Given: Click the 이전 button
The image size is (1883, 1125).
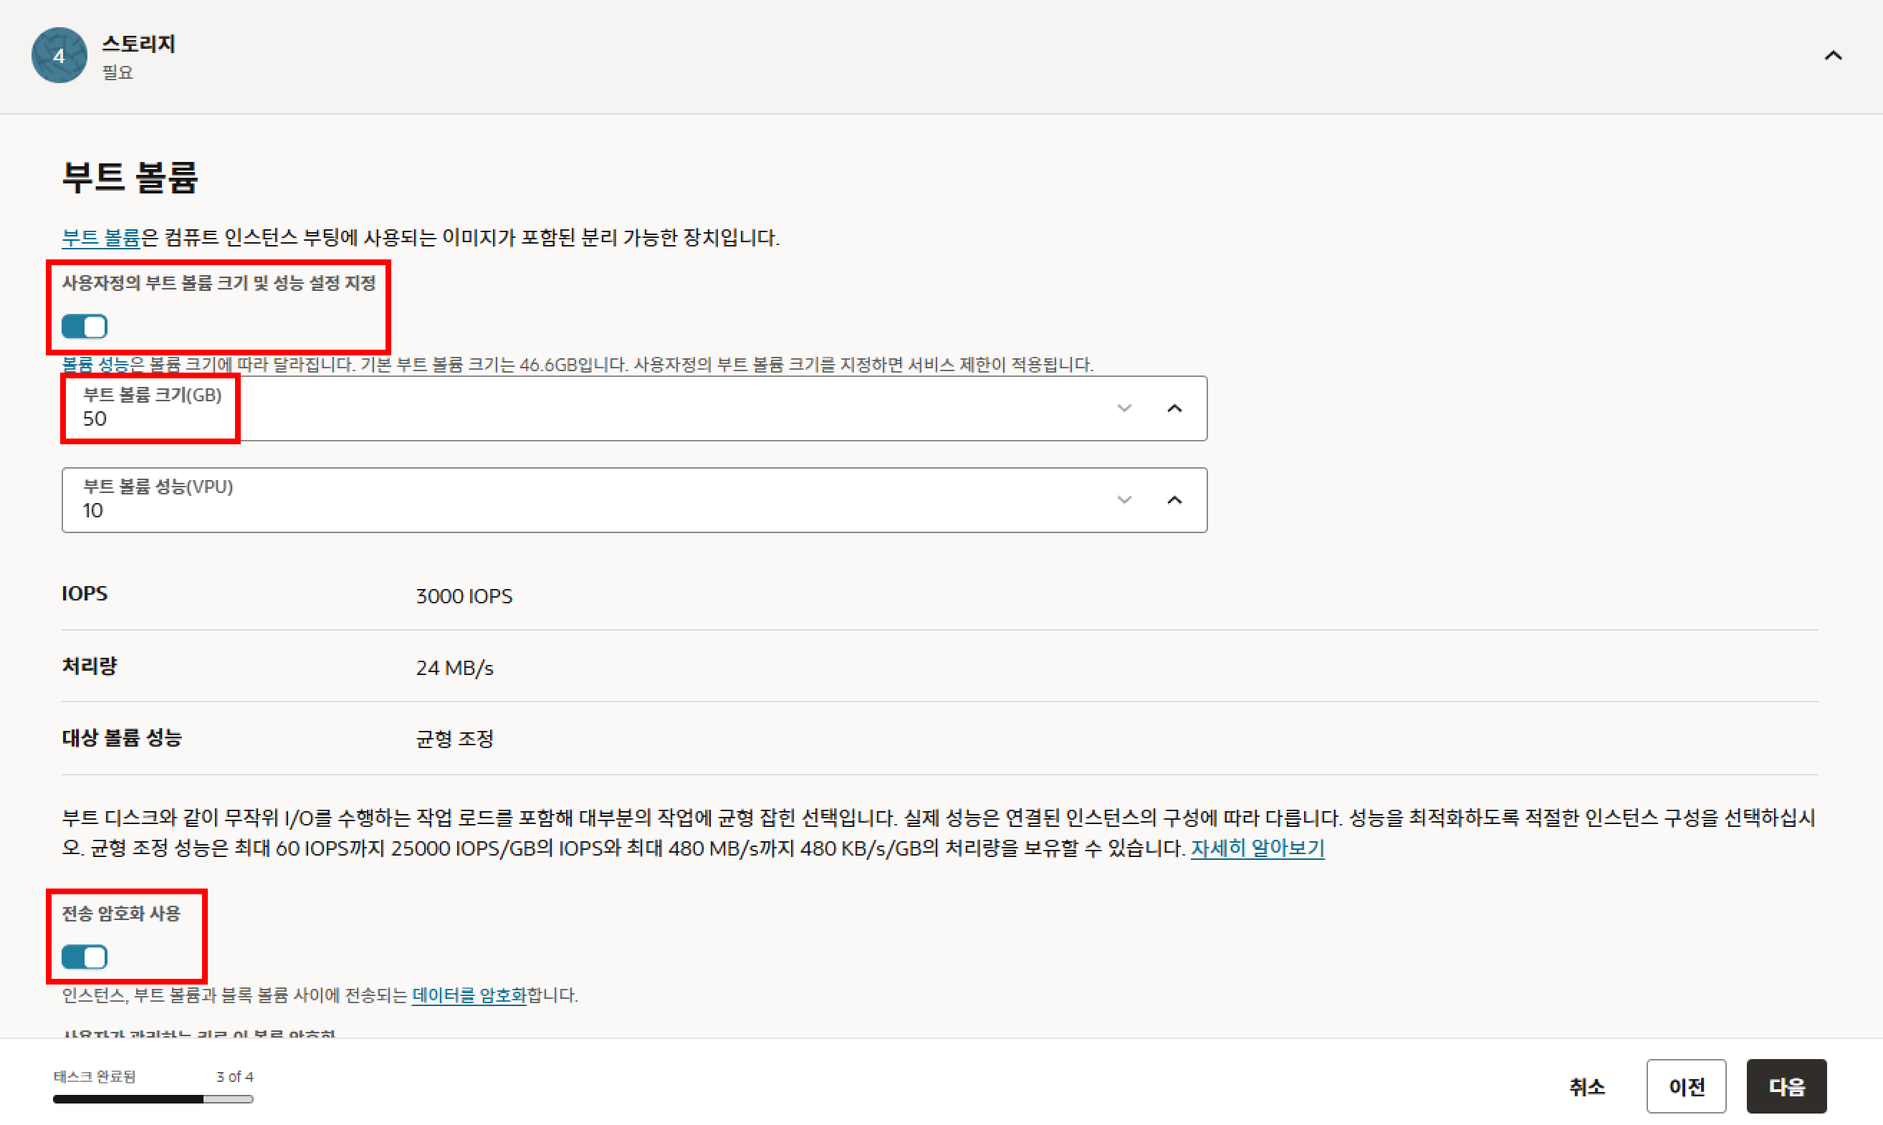Looking at the screenshot, I should [1685, 1086].
